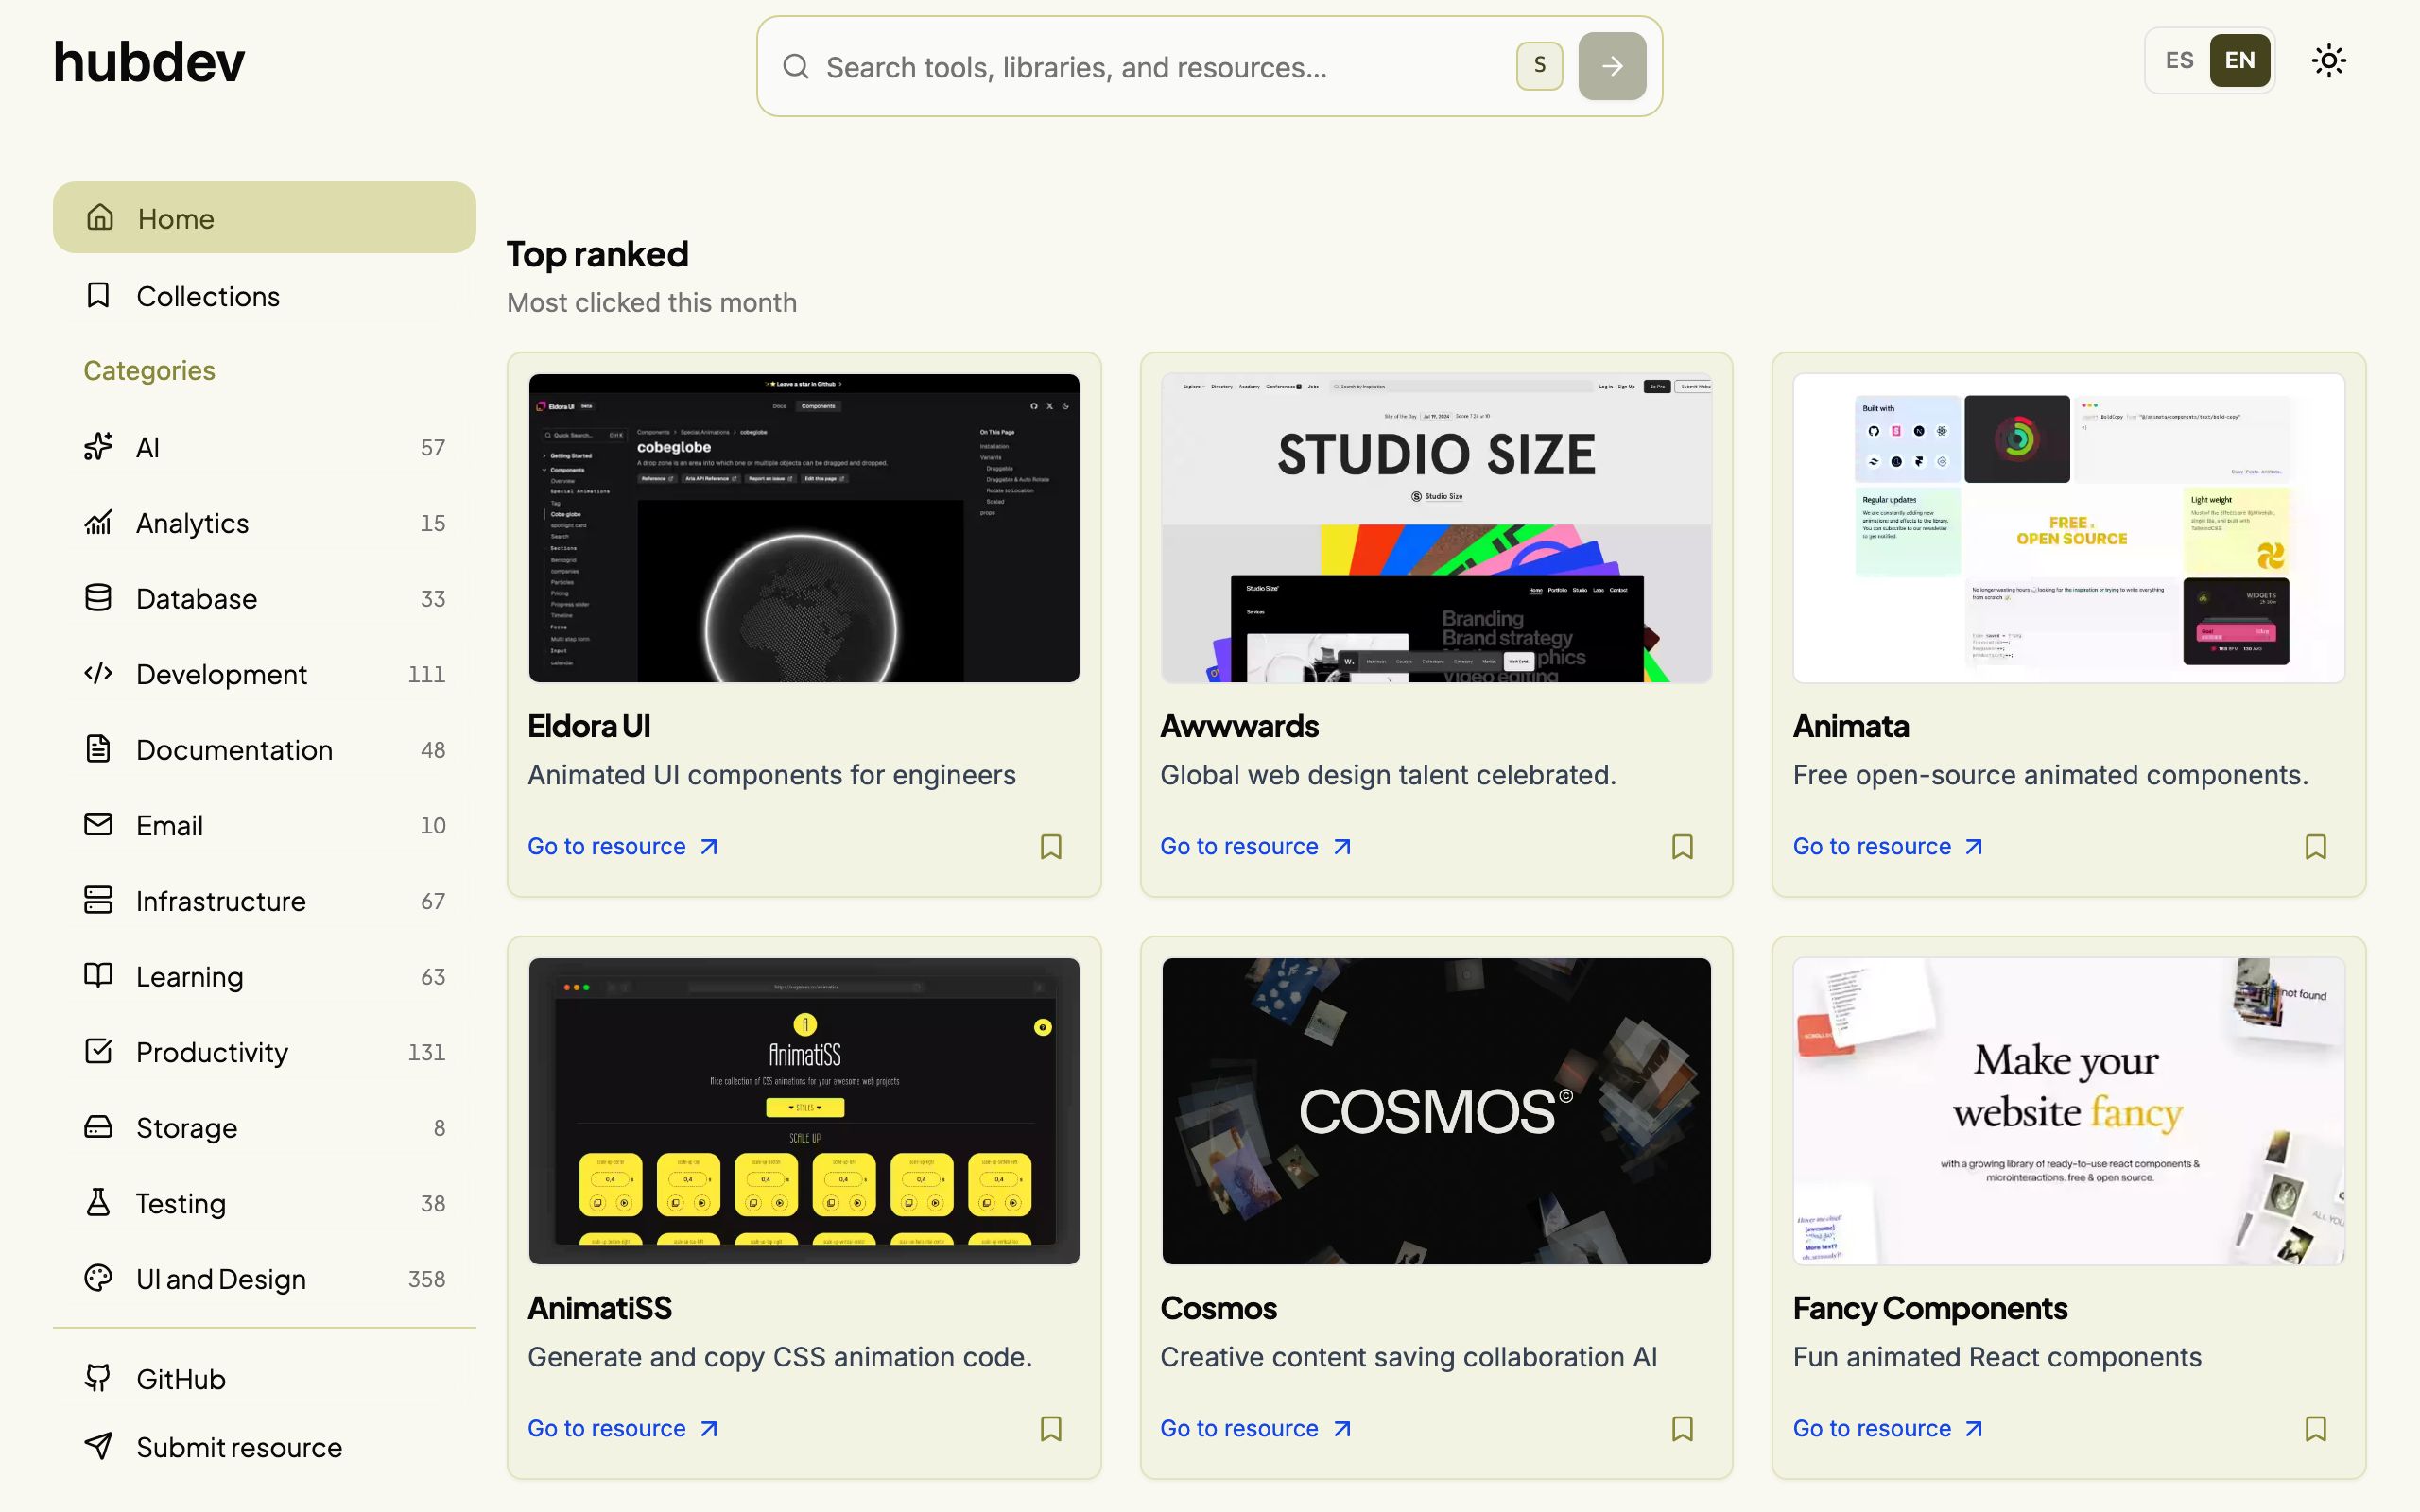Go to resource for Cosmos
Viewport: 2420px width, 1512px height.
point(1256,1429)
